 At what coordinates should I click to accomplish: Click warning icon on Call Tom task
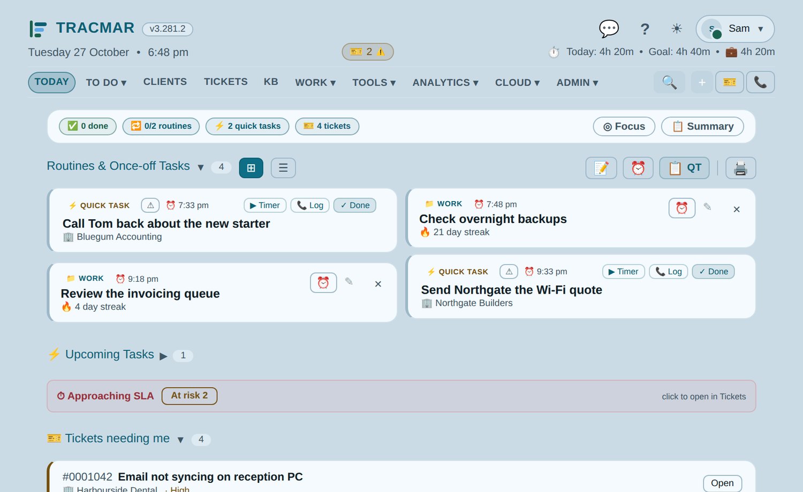coord(150,205)
